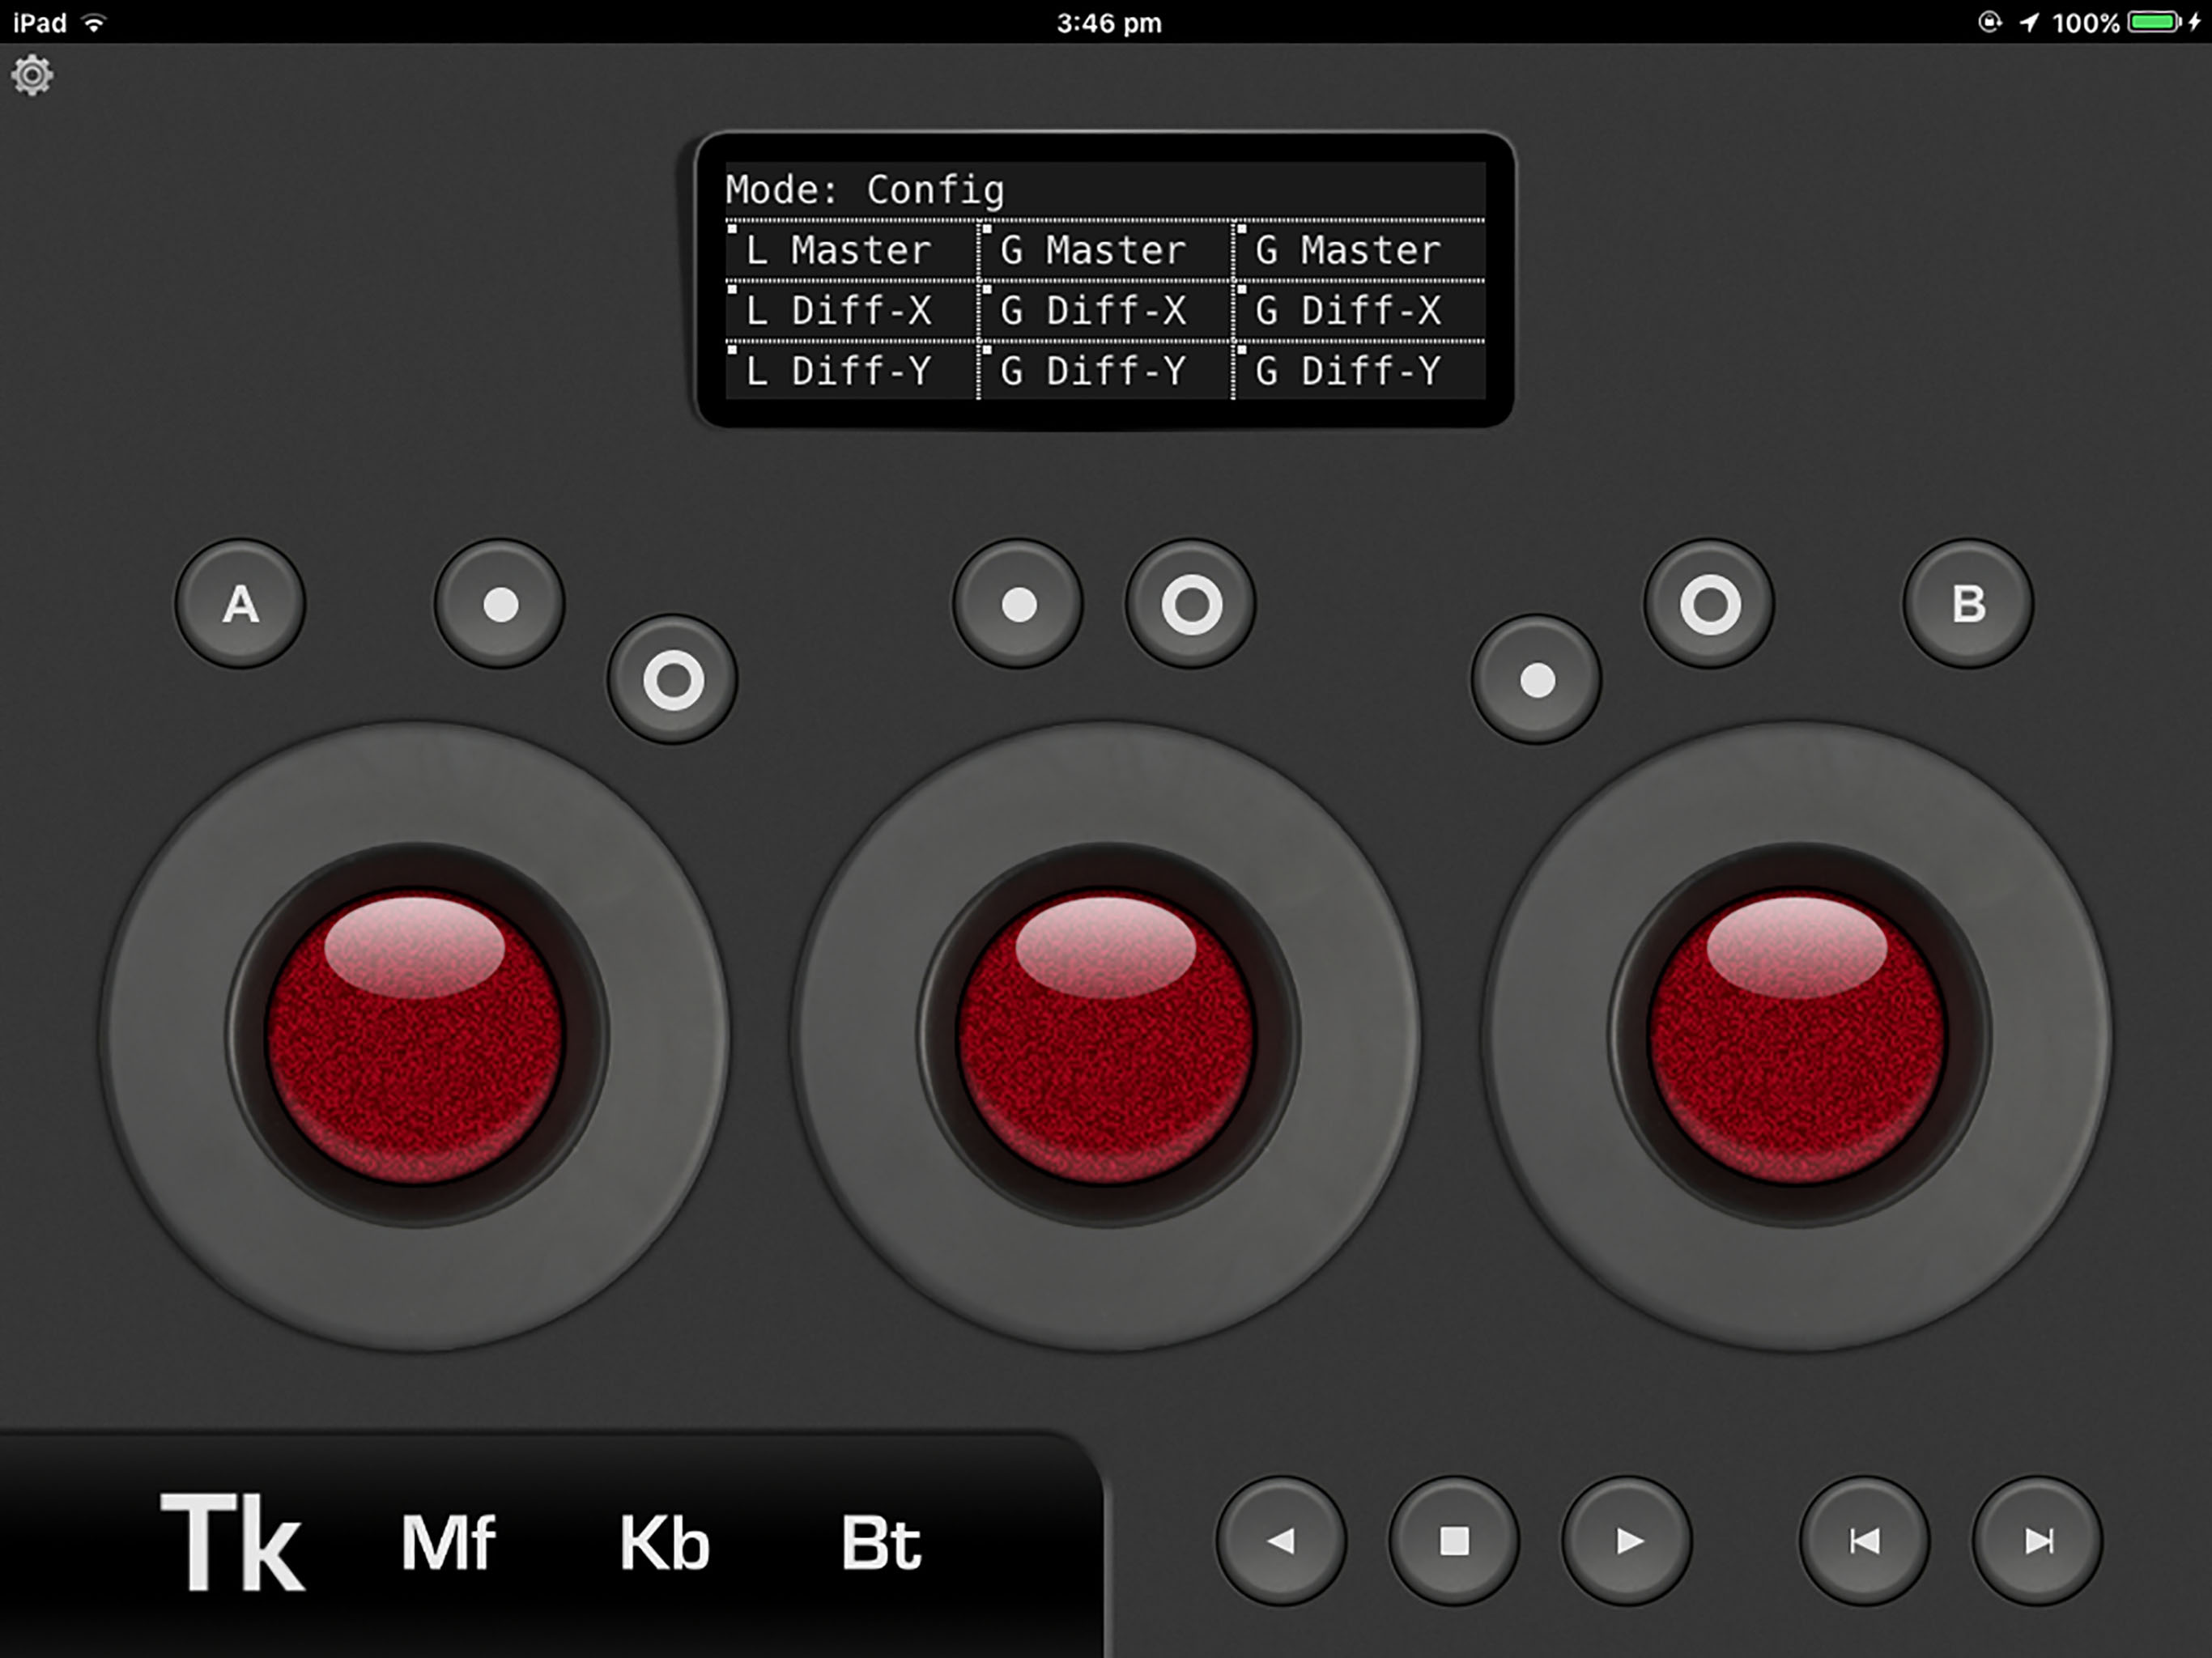Click the stop transport button
2212x1658 pixels.
1454,1541
